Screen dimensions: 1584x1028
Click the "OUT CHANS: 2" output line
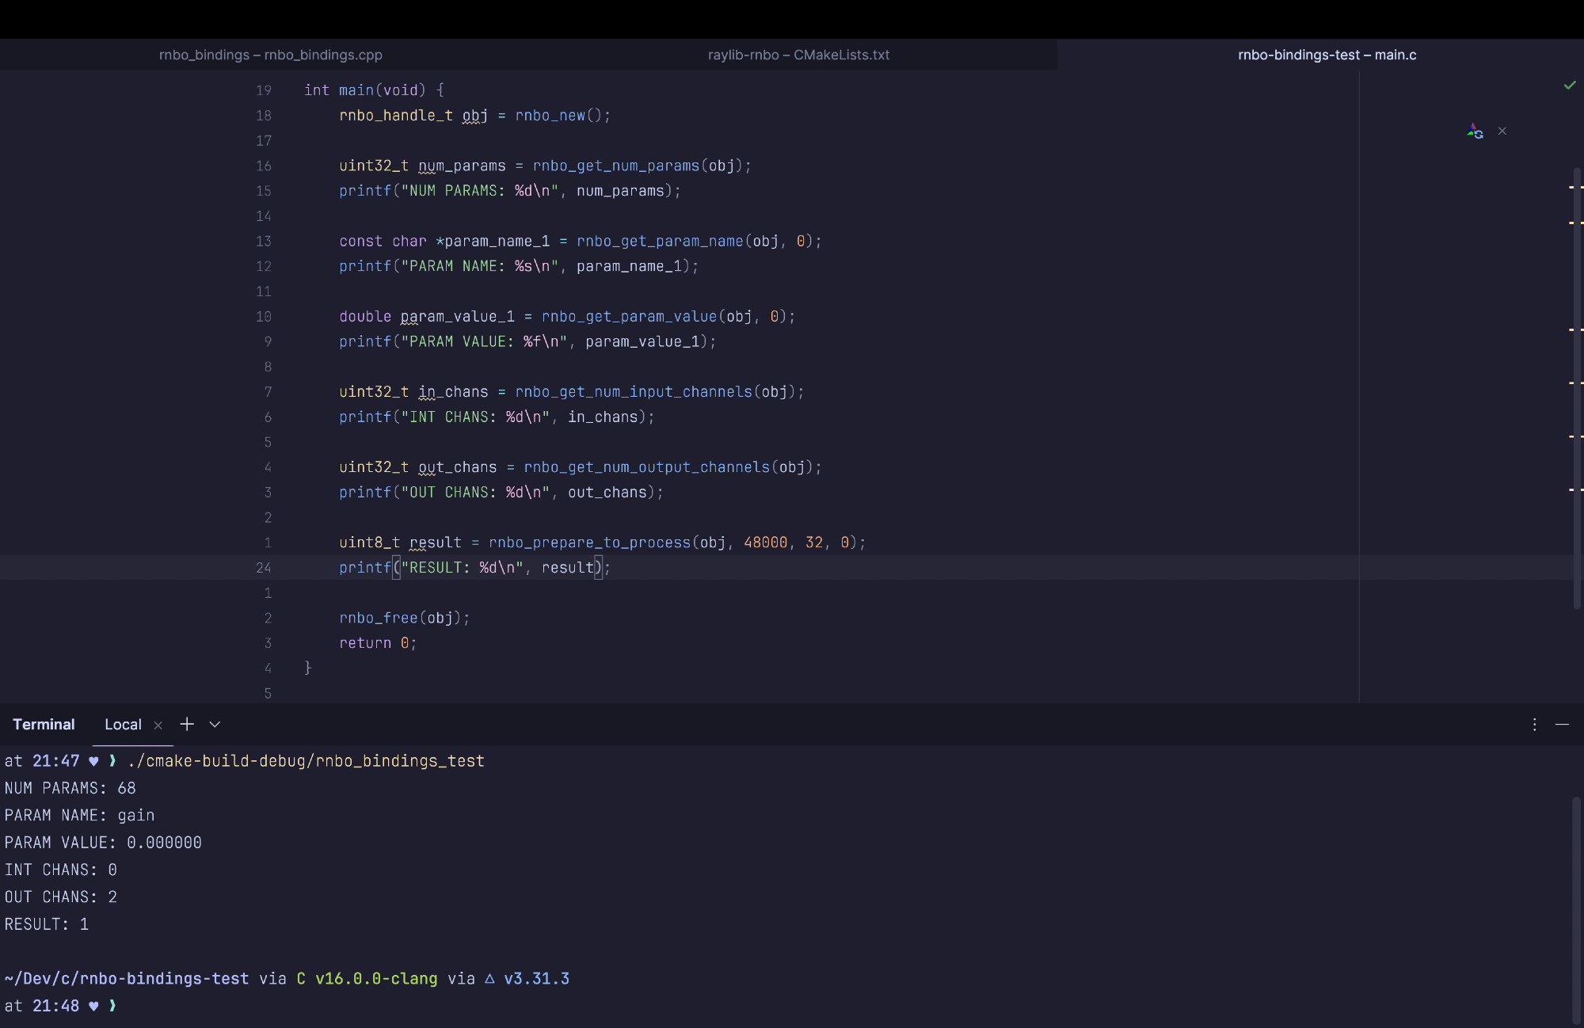(60, 897)
